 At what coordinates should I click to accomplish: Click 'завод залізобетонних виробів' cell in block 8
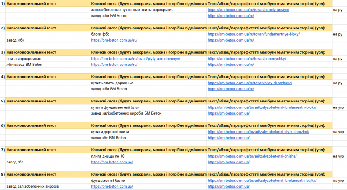coord(48,186)
